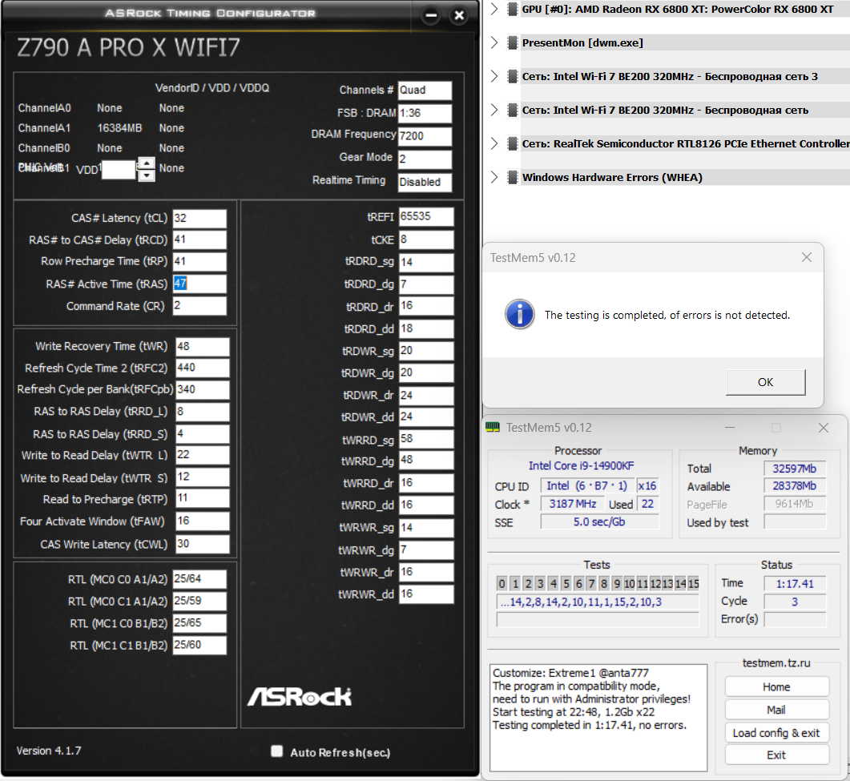Click the tRDRD_dd field showing 18
This screenshot has height=781, width=850.
[x=426, y=328]
